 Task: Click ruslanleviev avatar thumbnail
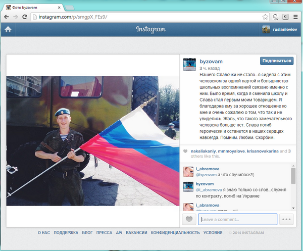[266, 29]
